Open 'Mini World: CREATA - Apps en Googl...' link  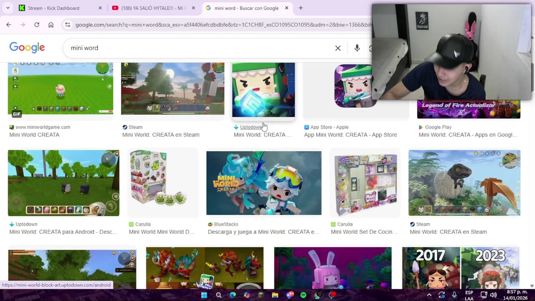tap(468, 135)
